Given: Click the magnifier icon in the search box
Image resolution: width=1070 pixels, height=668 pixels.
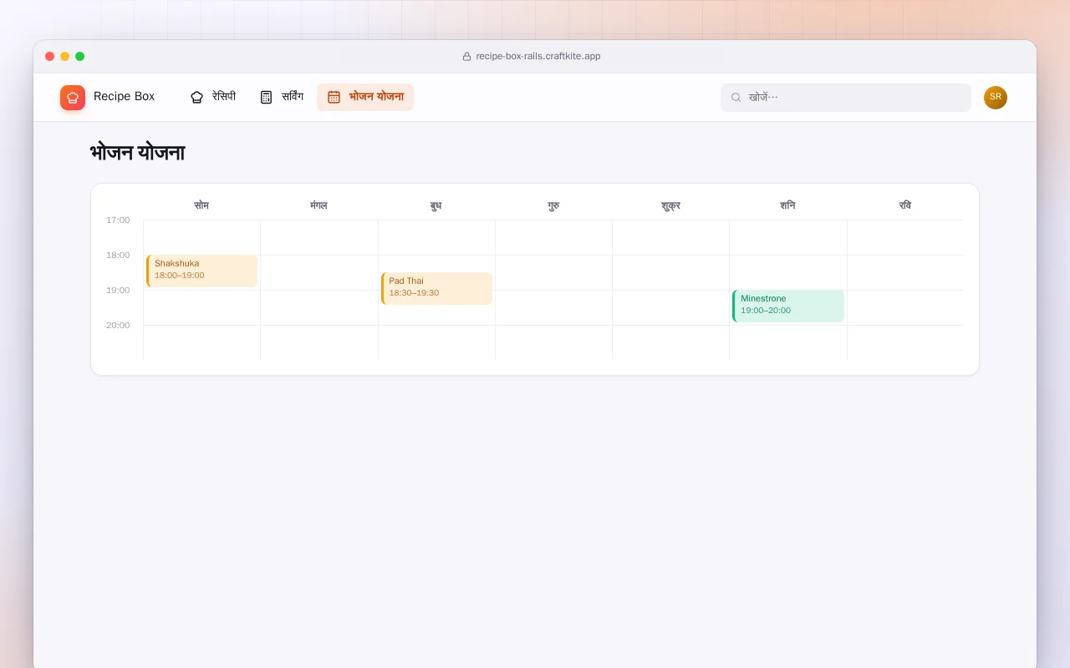Looking at the screenshot, I should [736, 98].
